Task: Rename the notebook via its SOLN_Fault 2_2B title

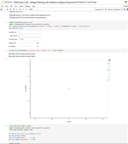Action: (x=44, y=2)
